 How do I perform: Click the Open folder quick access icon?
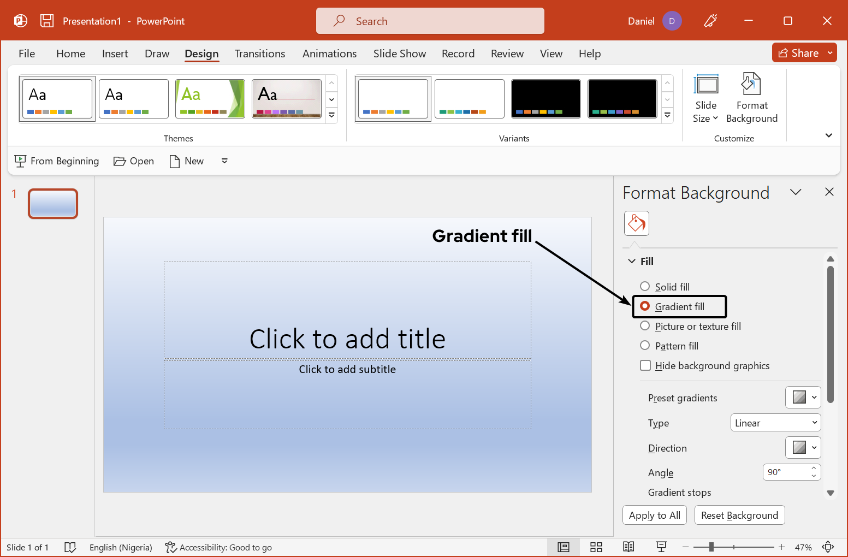(120, 161)
